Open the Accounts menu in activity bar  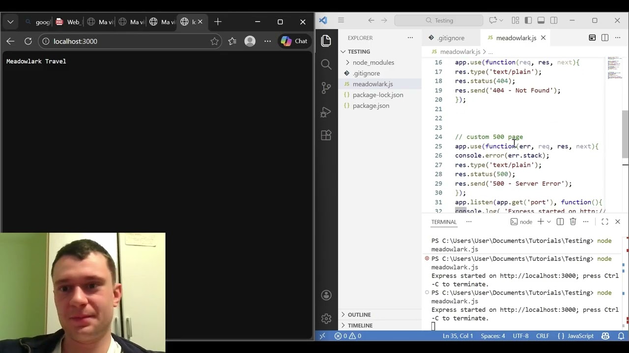tap(326, 295)
